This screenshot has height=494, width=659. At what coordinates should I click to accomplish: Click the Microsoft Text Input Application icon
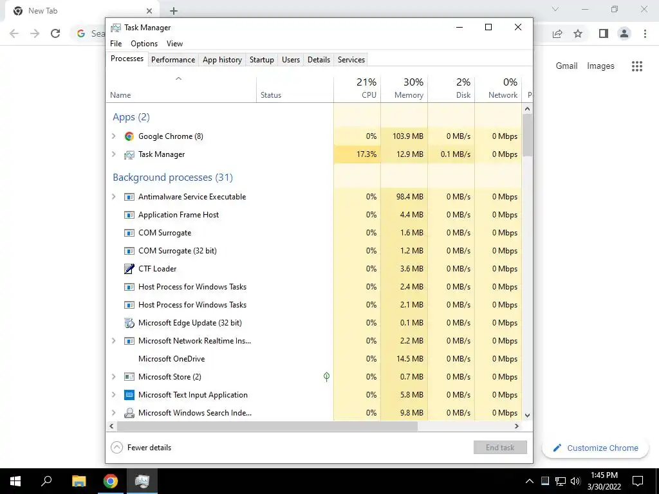129,395
